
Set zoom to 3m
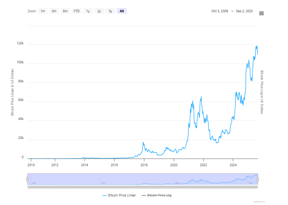point(54,11)
